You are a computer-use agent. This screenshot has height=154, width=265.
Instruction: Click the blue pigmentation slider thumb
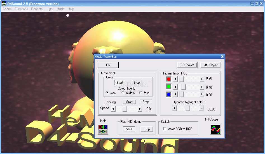(182, 94)
